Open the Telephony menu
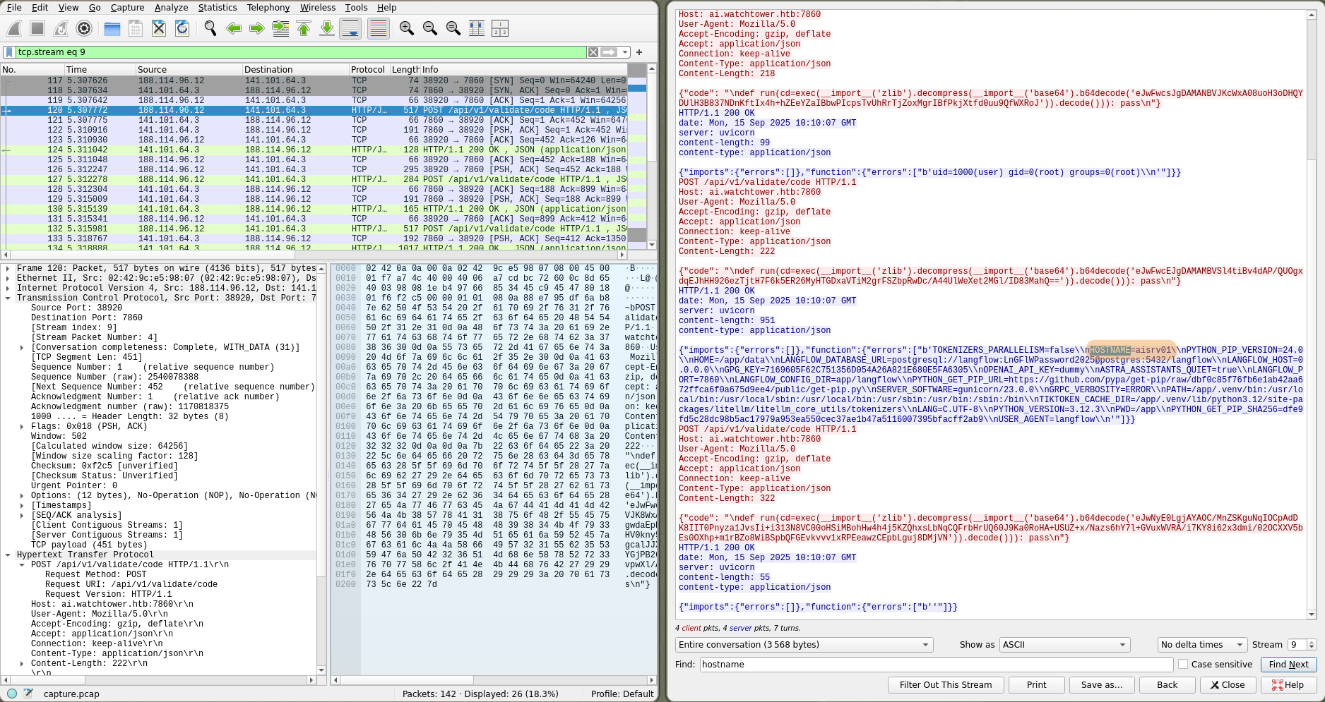 click(268, 8)
